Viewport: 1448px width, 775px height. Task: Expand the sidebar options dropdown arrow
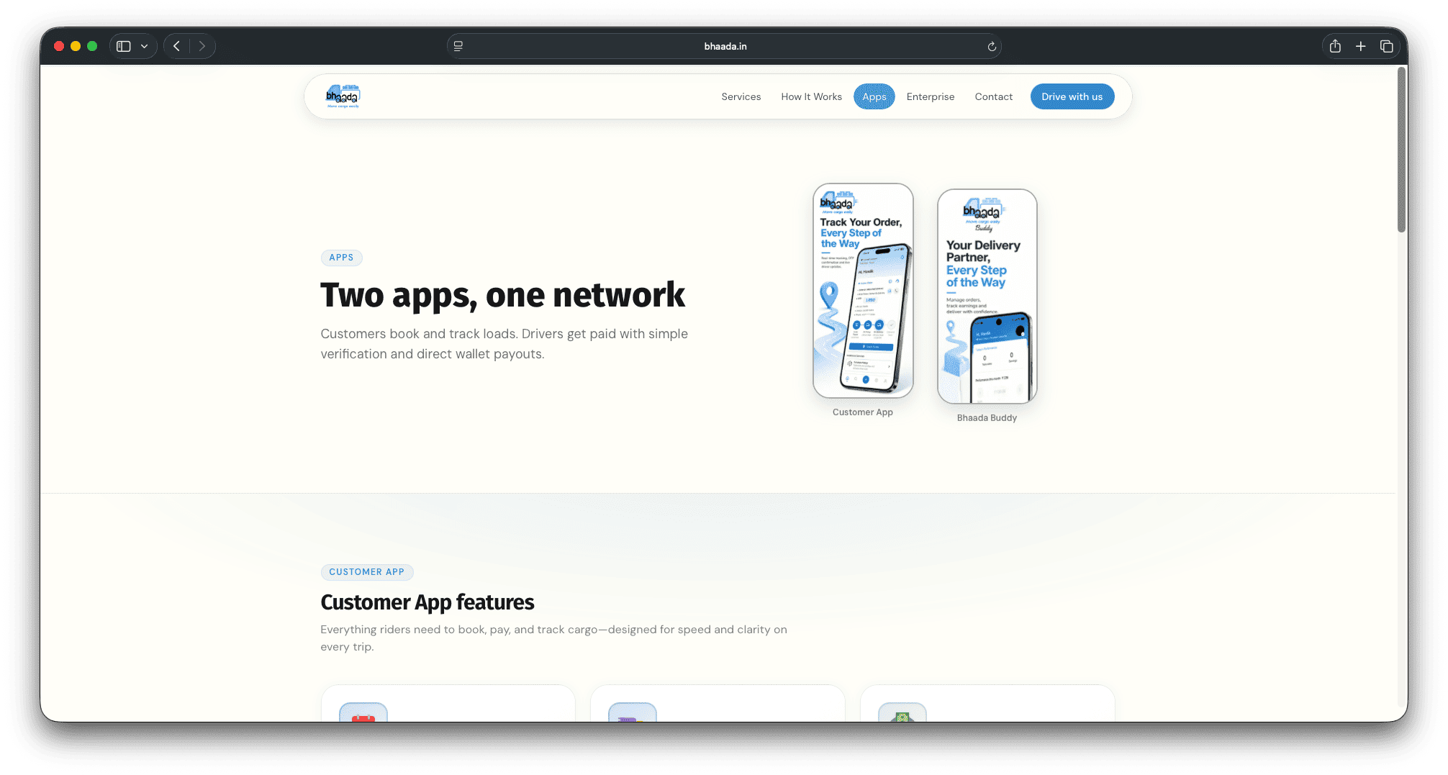click(x=145, y=46)
